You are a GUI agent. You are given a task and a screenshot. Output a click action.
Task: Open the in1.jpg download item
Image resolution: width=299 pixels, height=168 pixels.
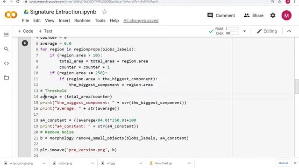[x=111, y=163]
